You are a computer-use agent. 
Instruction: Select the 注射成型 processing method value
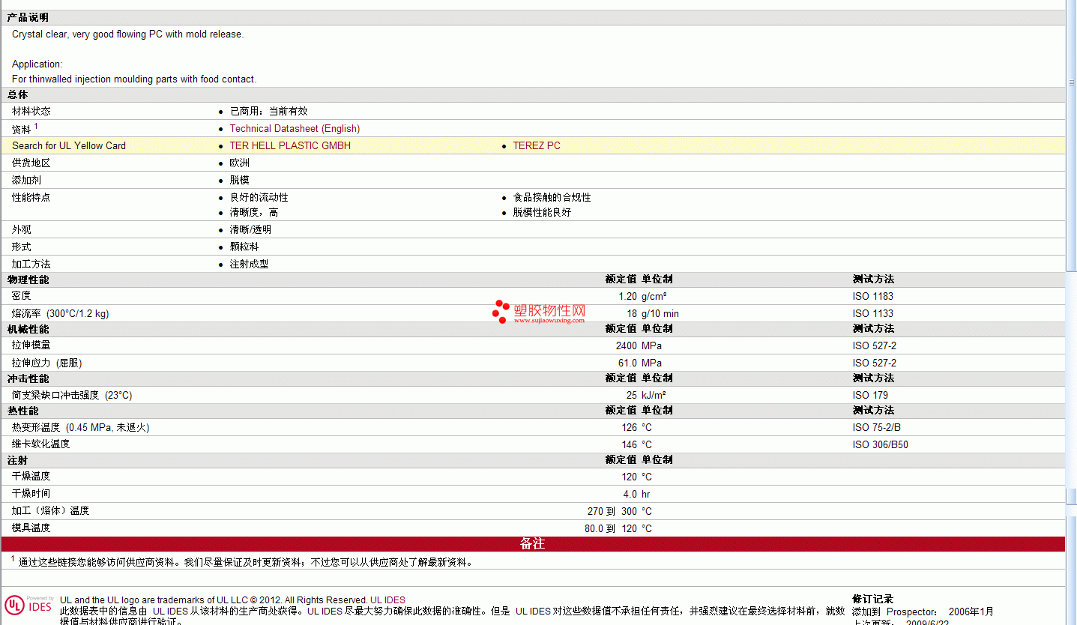point(250,265)
